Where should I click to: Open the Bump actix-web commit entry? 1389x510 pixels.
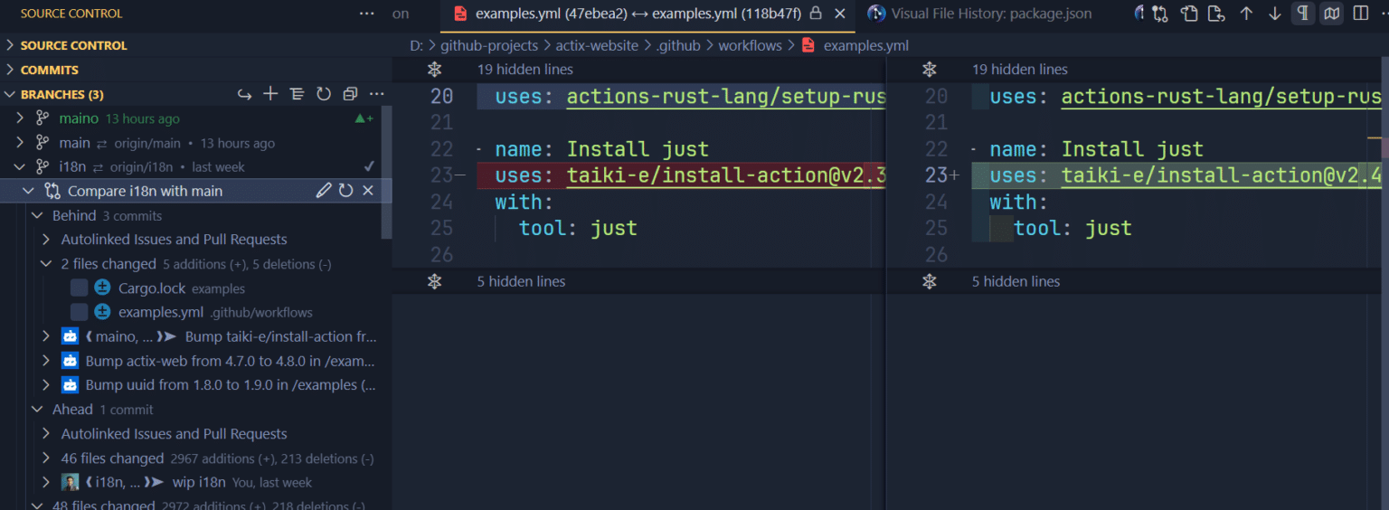tap(230, 361)
